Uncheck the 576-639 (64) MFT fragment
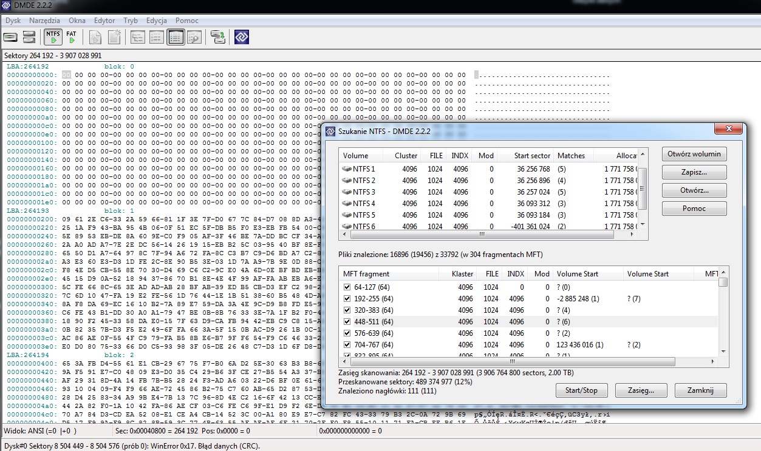 pyautogui.click(x=347, y=333)
